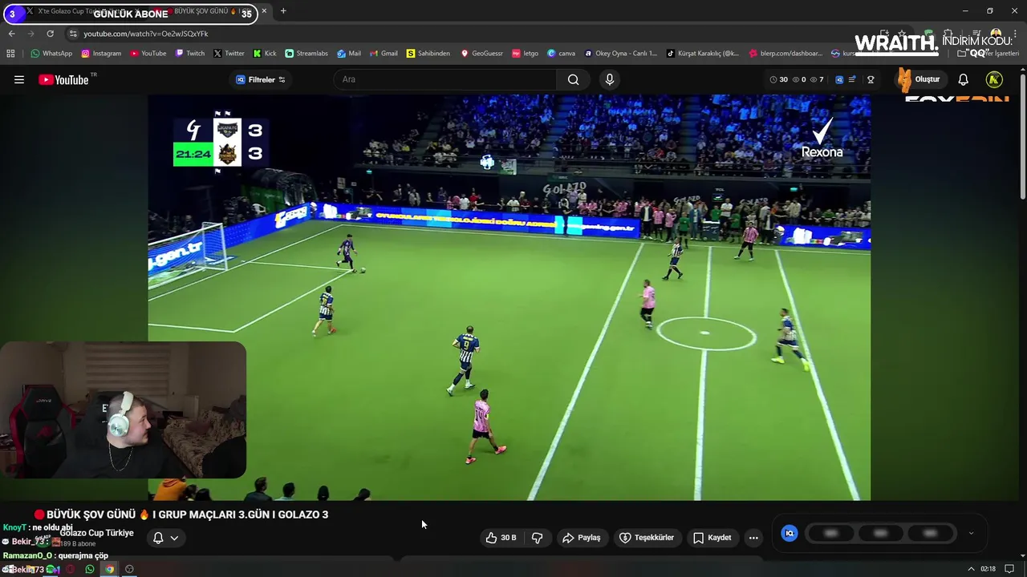The width and height of the screenshot is (1027, 577).
Task: Open the trophy icon in header
Action: tap(871, 79)
